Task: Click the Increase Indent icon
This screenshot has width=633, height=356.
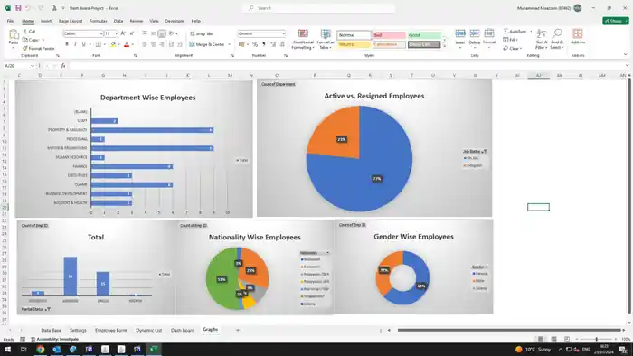Action: click(x=180, y=44)
